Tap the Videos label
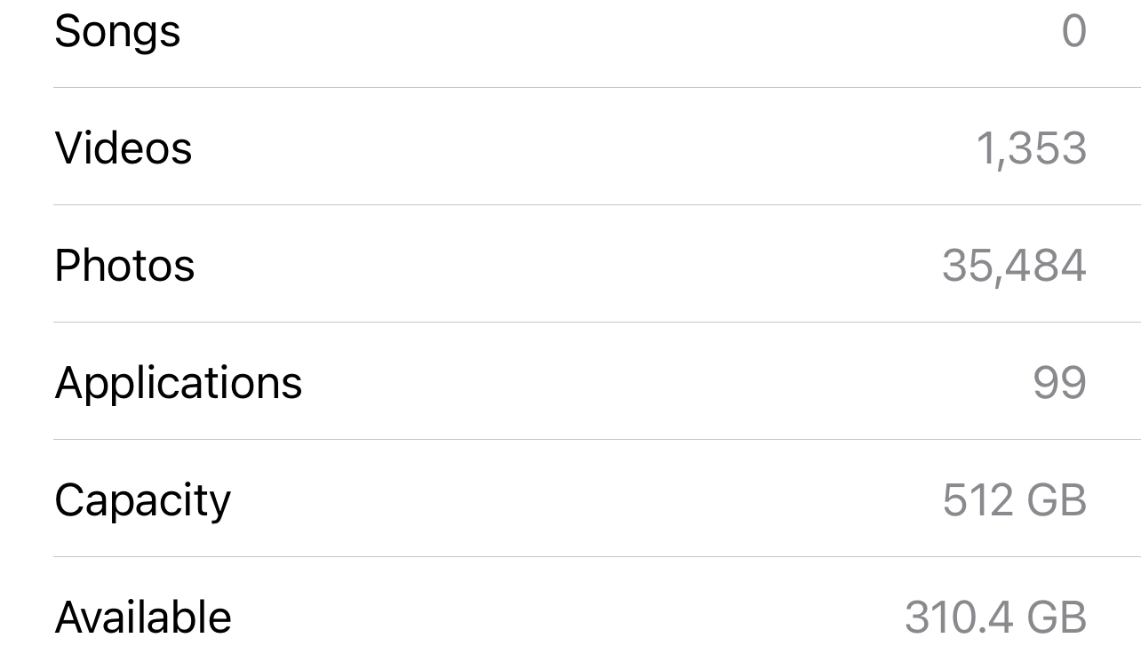This screenshot has height=670, width=1141. (124, 148)
